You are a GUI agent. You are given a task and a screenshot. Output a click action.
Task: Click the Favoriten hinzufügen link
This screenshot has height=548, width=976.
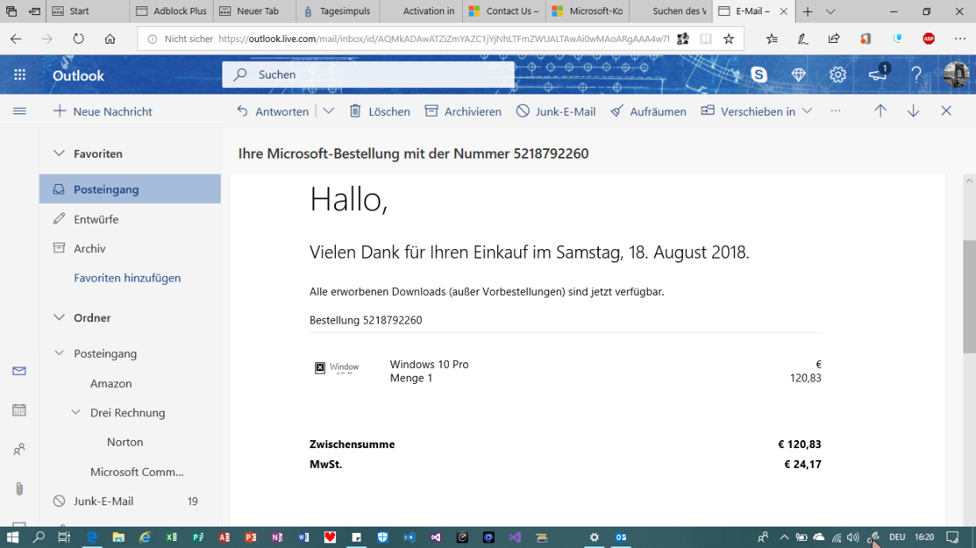tap(127, 278)
